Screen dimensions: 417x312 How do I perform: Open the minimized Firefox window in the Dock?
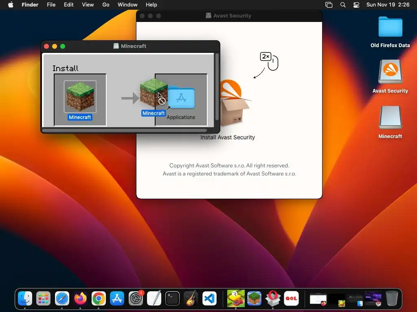tap(318, 299)
